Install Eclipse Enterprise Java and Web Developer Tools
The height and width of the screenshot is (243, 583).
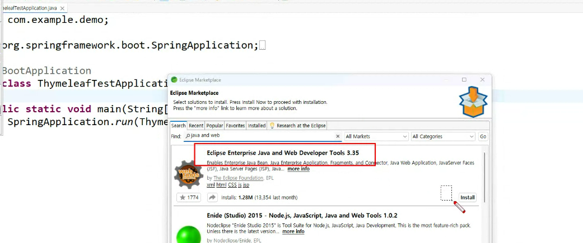(x=468, y=197)
